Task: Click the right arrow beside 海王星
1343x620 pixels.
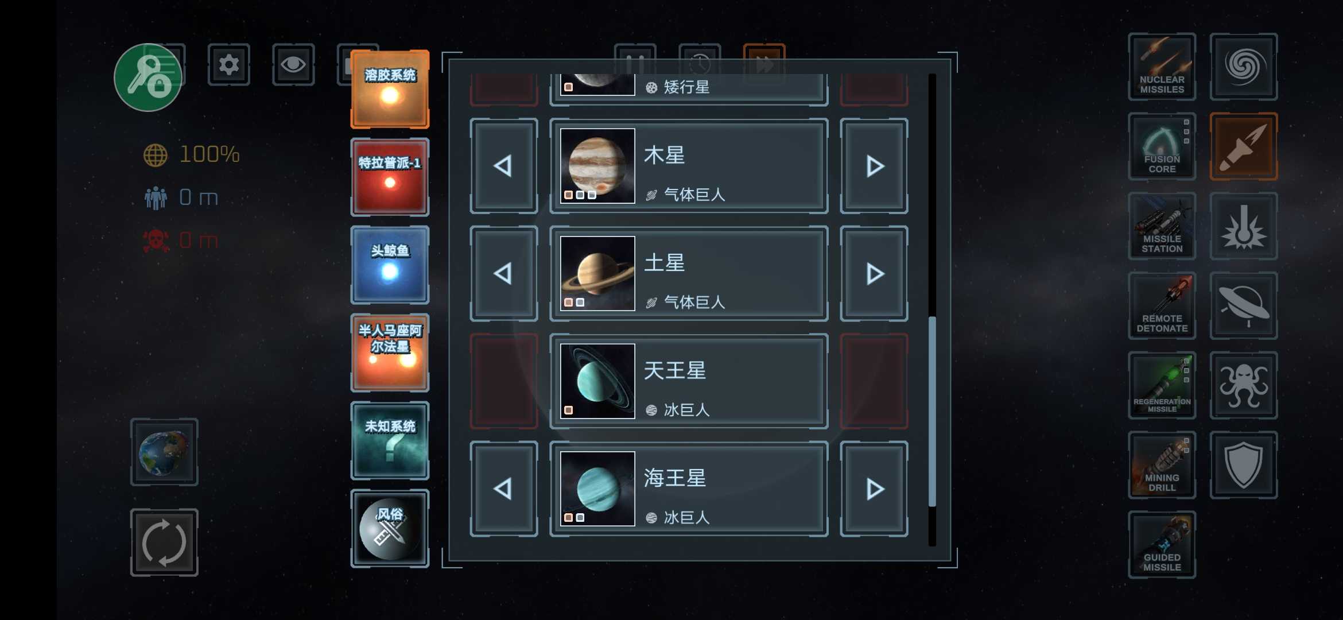Action: click(x=874, y=489)
